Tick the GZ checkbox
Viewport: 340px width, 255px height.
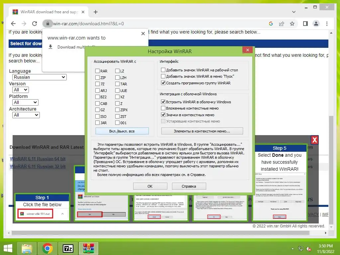pos(97,110)
